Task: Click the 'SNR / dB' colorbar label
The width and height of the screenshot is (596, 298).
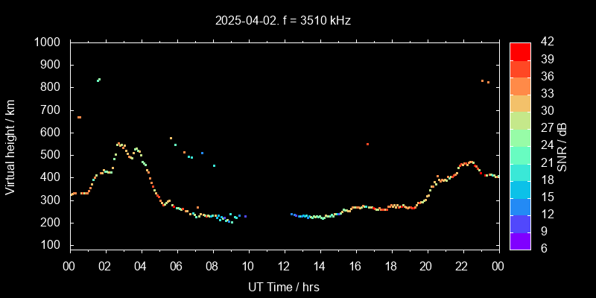Action: coord(562,146)
